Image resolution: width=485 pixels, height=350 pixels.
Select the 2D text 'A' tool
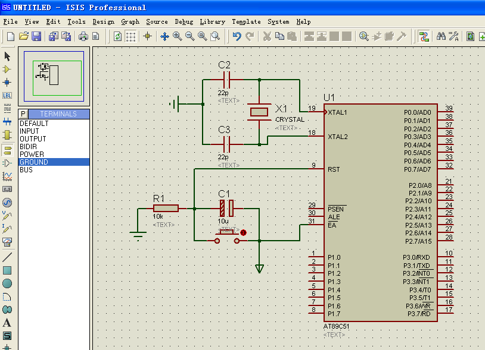(x=7, y=323)
